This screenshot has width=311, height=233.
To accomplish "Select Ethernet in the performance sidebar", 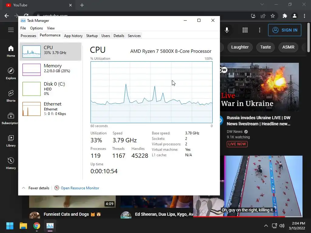I will point(50,109).
